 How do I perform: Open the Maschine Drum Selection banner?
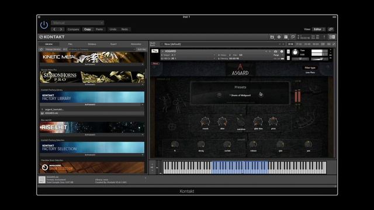click(x=92, y=167)
